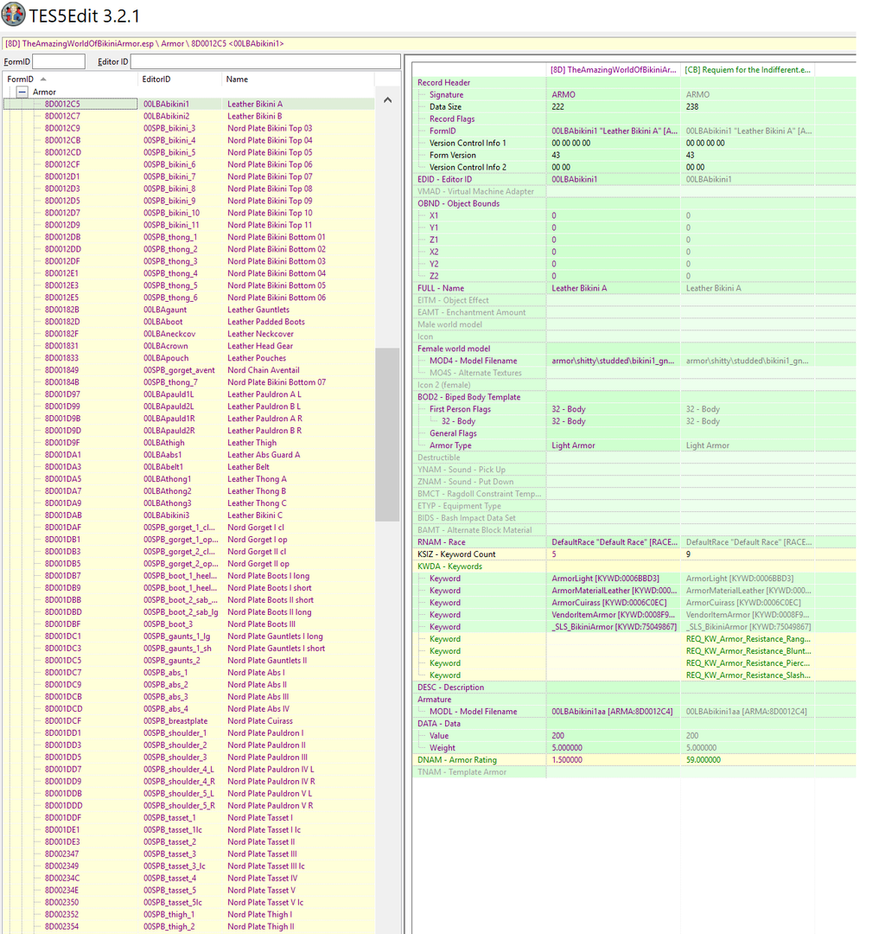
Task: Select Nord Plate Bikini Top 03 row
Action: tap(188, 128)
